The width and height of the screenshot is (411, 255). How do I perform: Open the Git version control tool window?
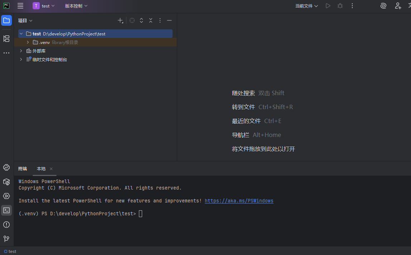[6, 239]
